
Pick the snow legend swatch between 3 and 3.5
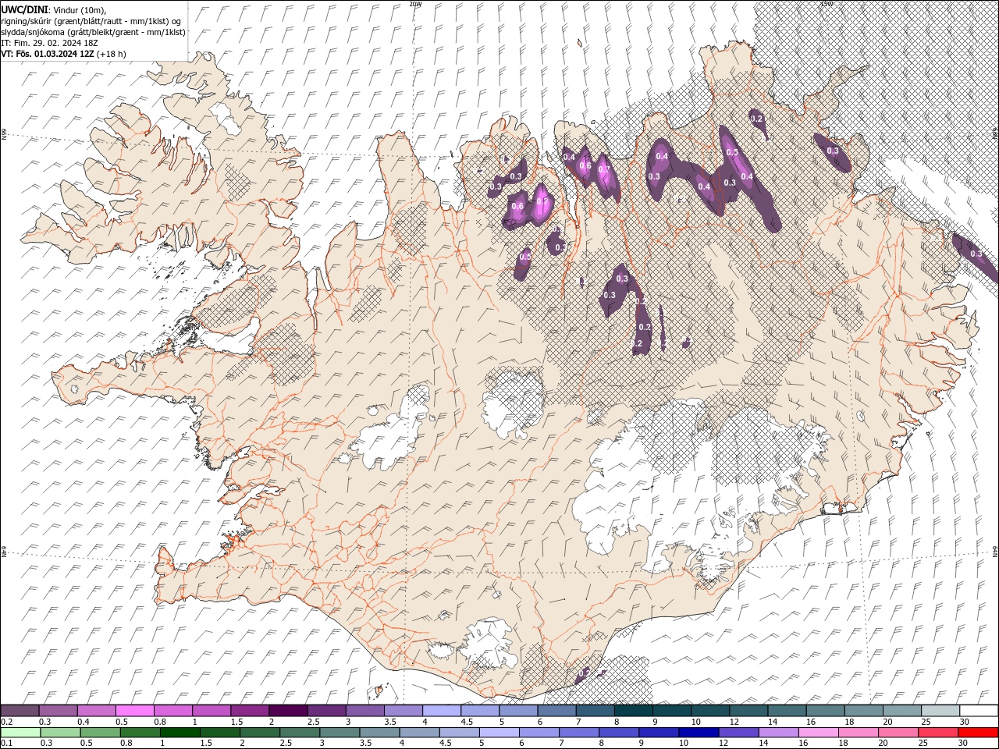pyautogui.click(x=364, y=711)
